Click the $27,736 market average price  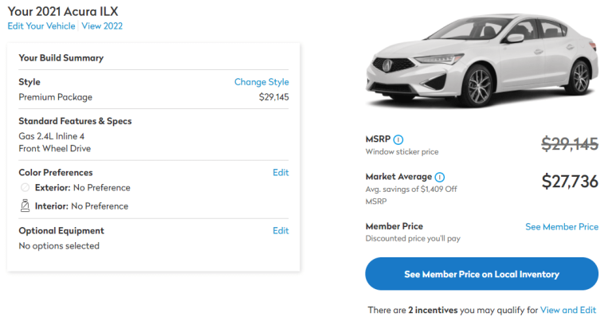click(570, 182)
